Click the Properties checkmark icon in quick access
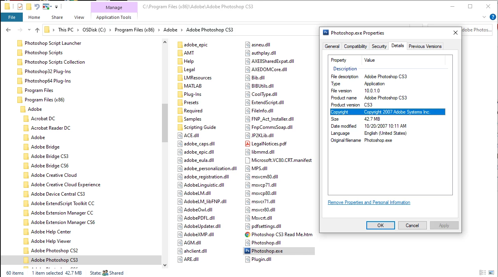Image resolution: width=498 pixels, height=277 pixels. (20, 7)
